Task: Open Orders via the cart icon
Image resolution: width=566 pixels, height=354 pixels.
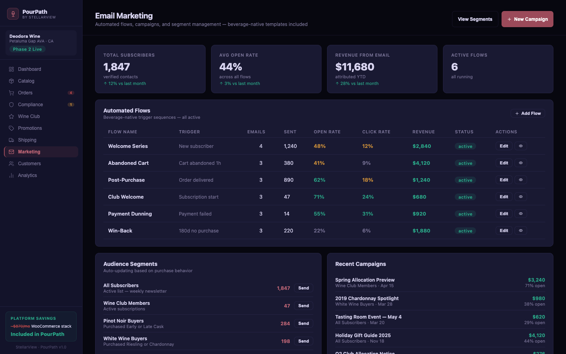Action: (x=11, y=93)
